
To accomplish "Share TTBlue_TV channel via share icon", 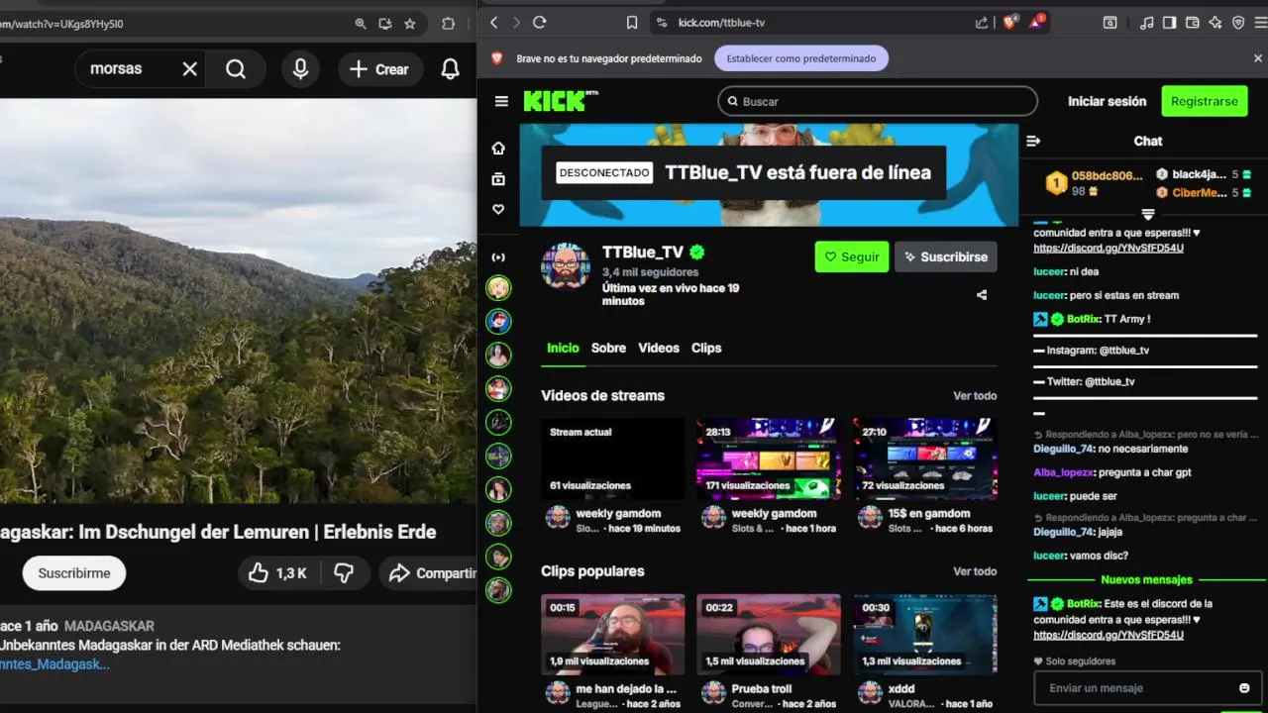I will [x=982, y=295].
